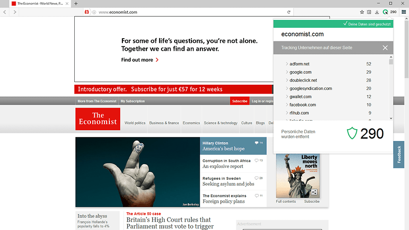Reload the page with refresh icon
Viewport: 409px width, 230px height.
tap(289, 12)
